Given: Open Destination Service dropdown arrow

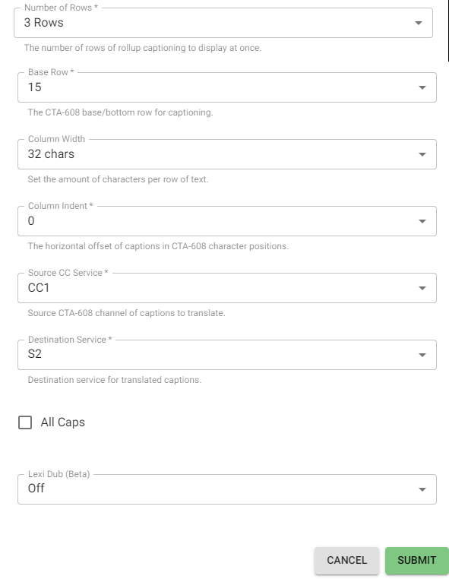Looking at the screenshot, I should pyautogui.click(x=422, y=355).
